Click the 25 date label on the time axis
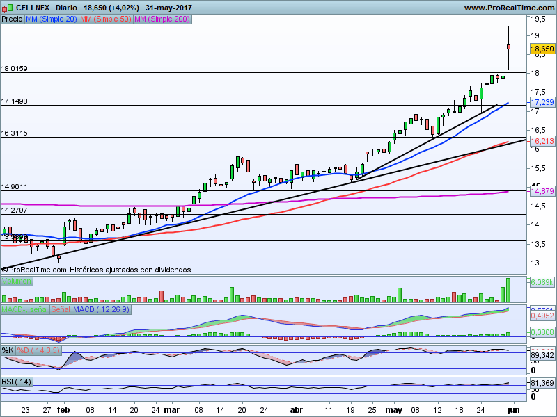Image resolution: width=557 pixels, height=417 pixels. tap(372, 410)
